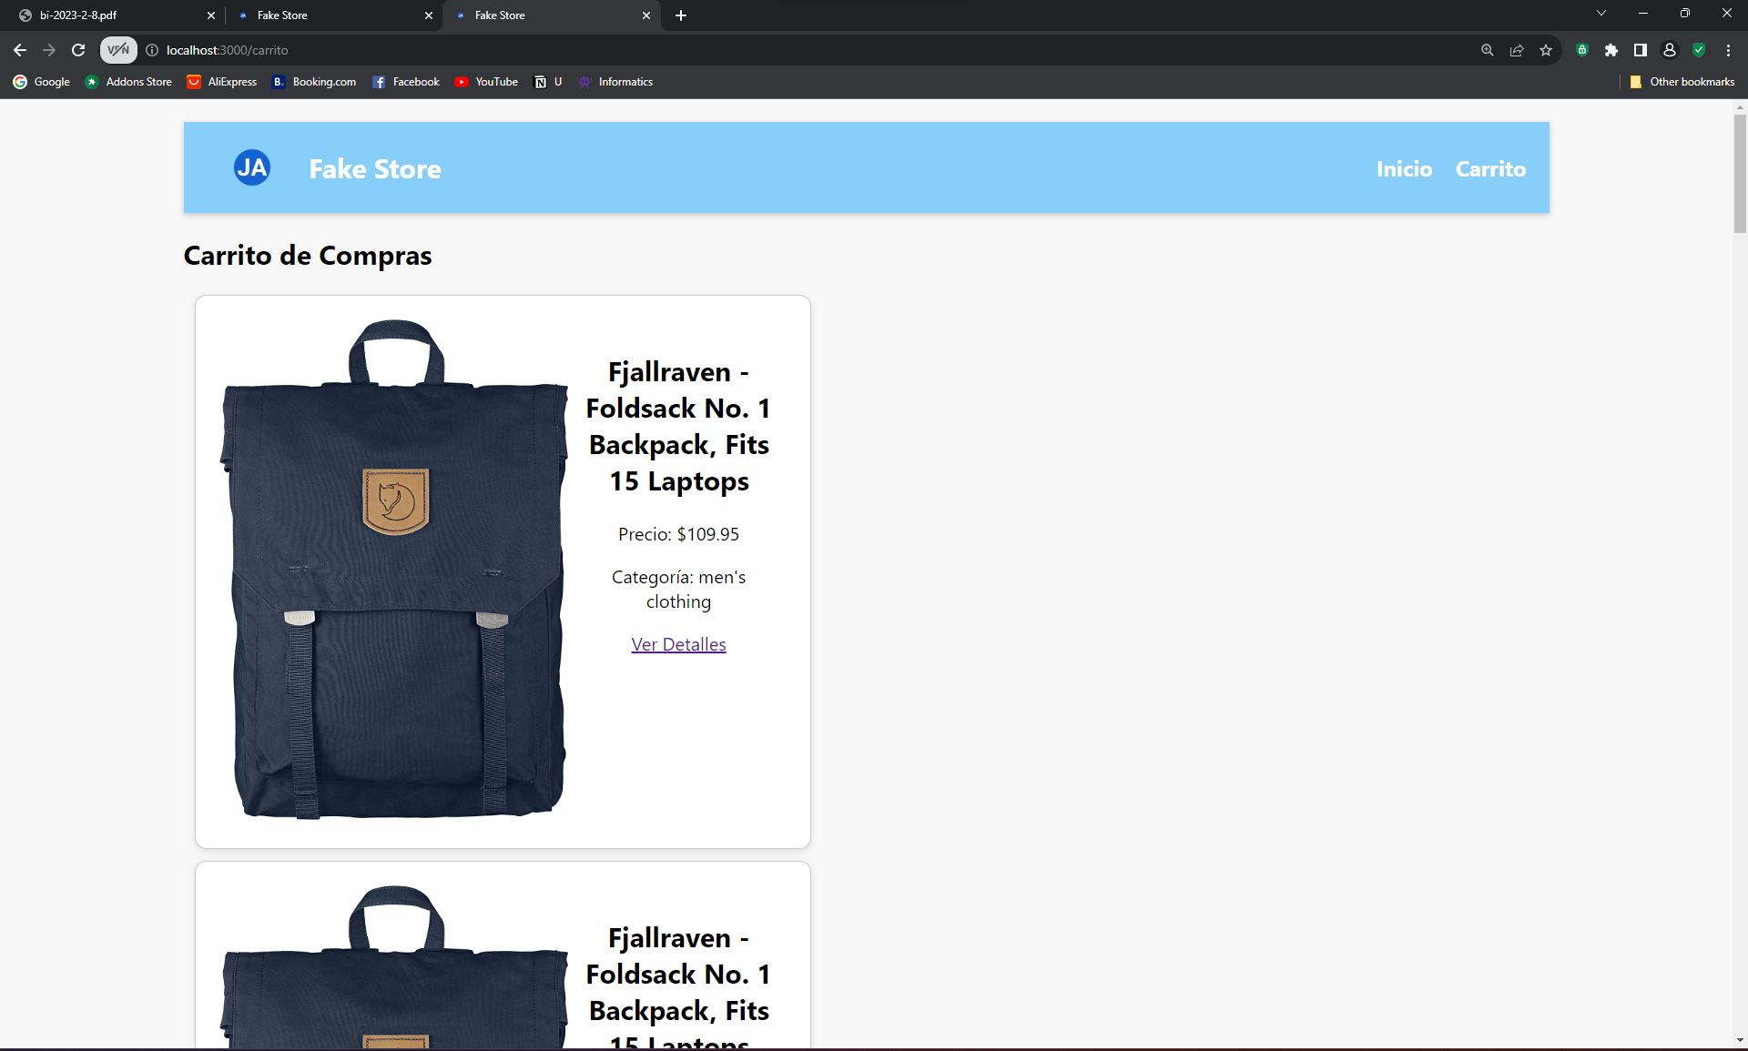Click the site info icon in address bar

(x=151, y=50)
